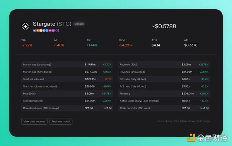Click the Stargate project logo

pos(26,26)
